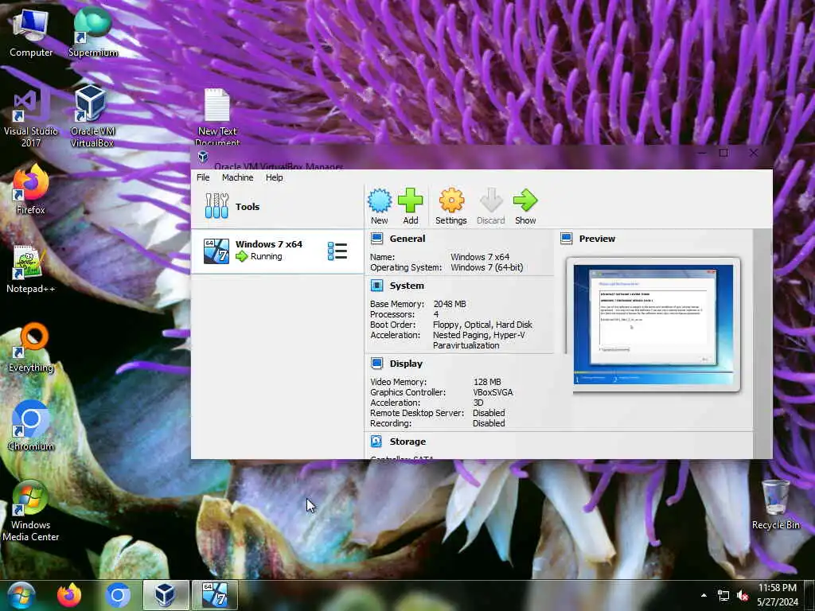Screen dimensions: 815x611
Task: Click the Preview section monitor icon
Action: 567,239
